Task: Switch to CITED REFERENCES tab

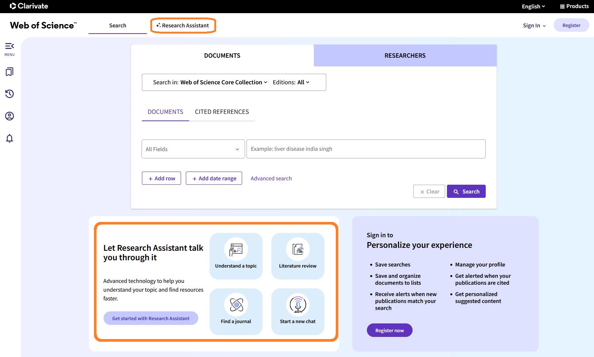Action: point(222,112)
